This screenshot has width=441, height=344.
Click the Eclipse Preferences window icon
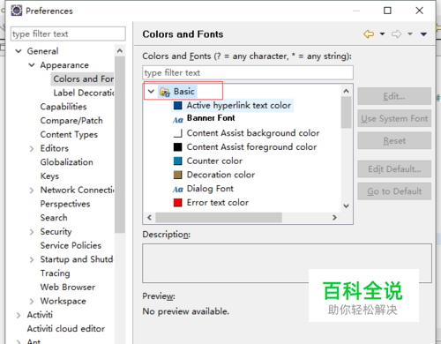17,11
